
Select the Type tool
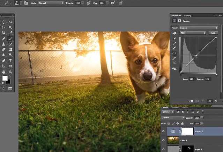point(10,60)
